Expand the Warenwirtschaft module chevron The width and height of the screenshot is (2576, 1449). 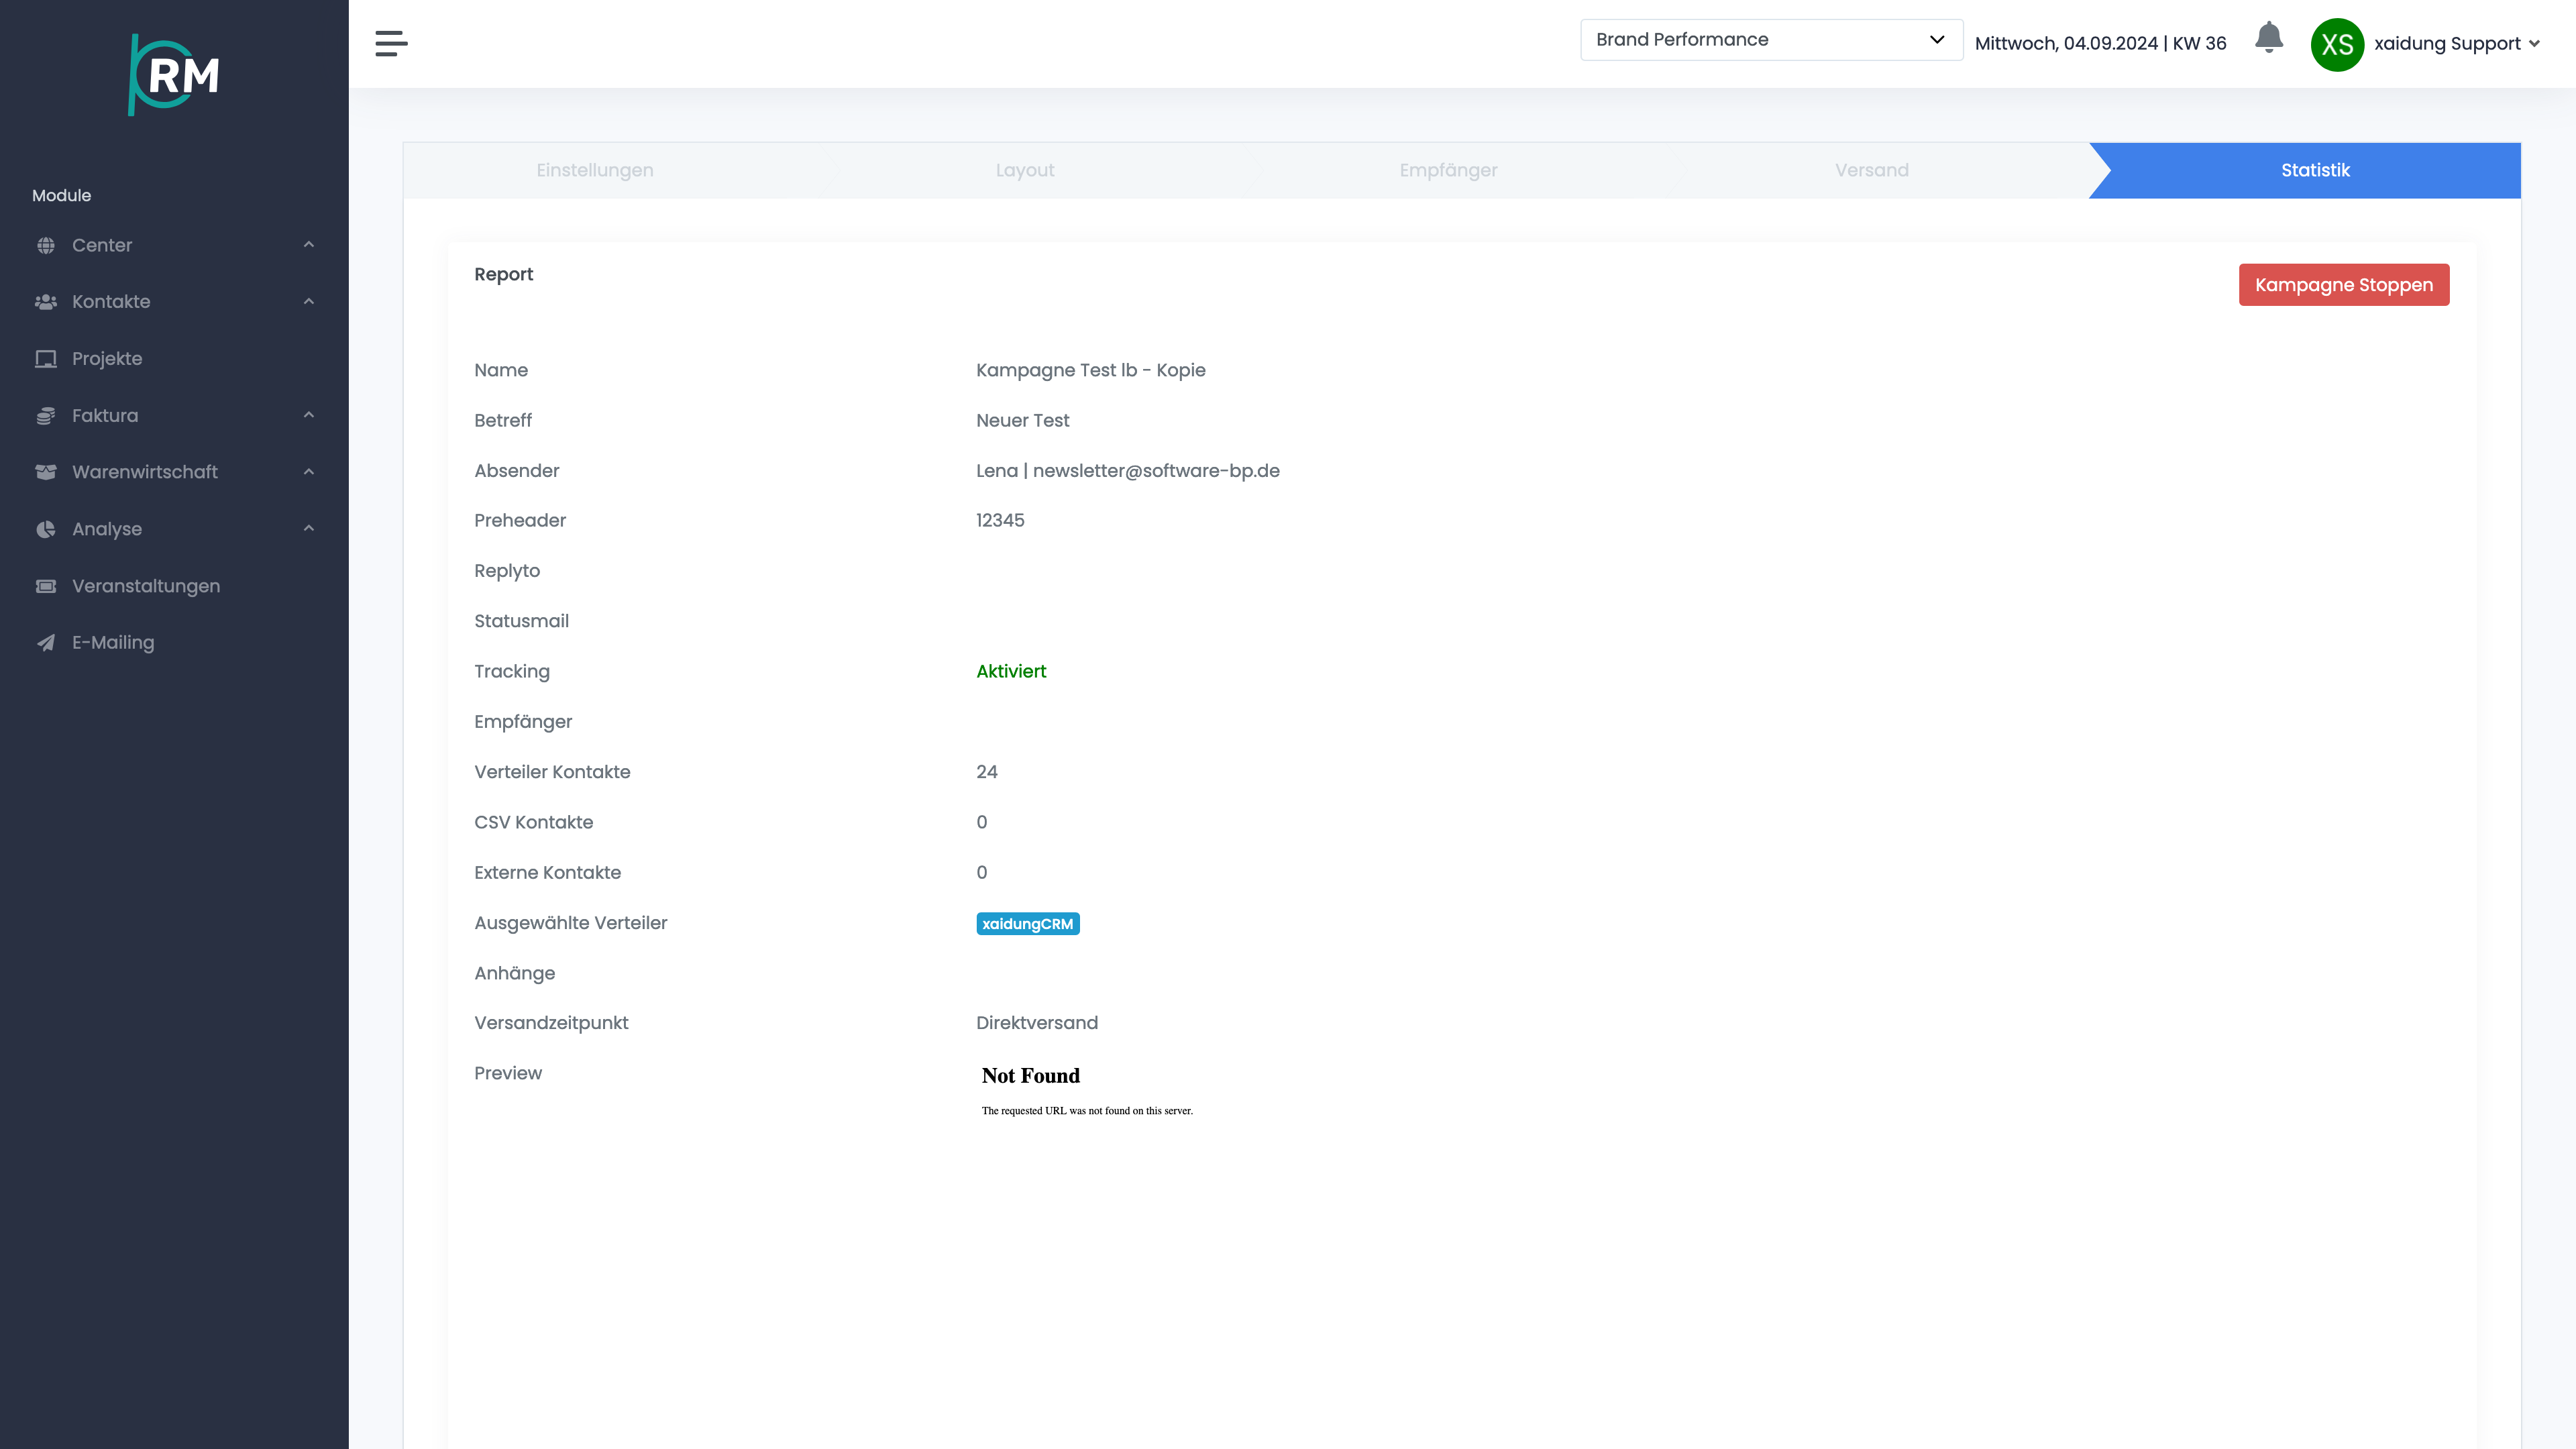click(x=309, y=472)
